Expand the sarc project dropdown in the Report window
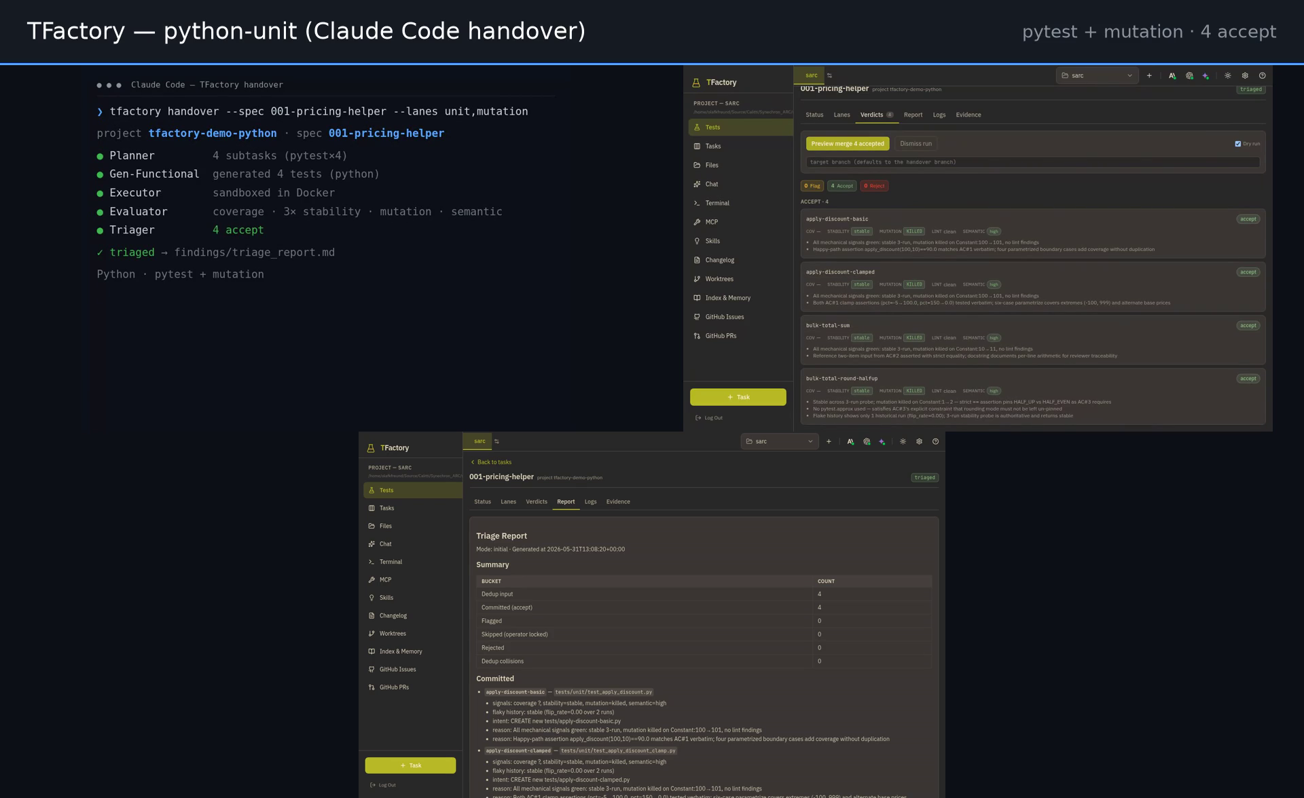 (780, 442)
